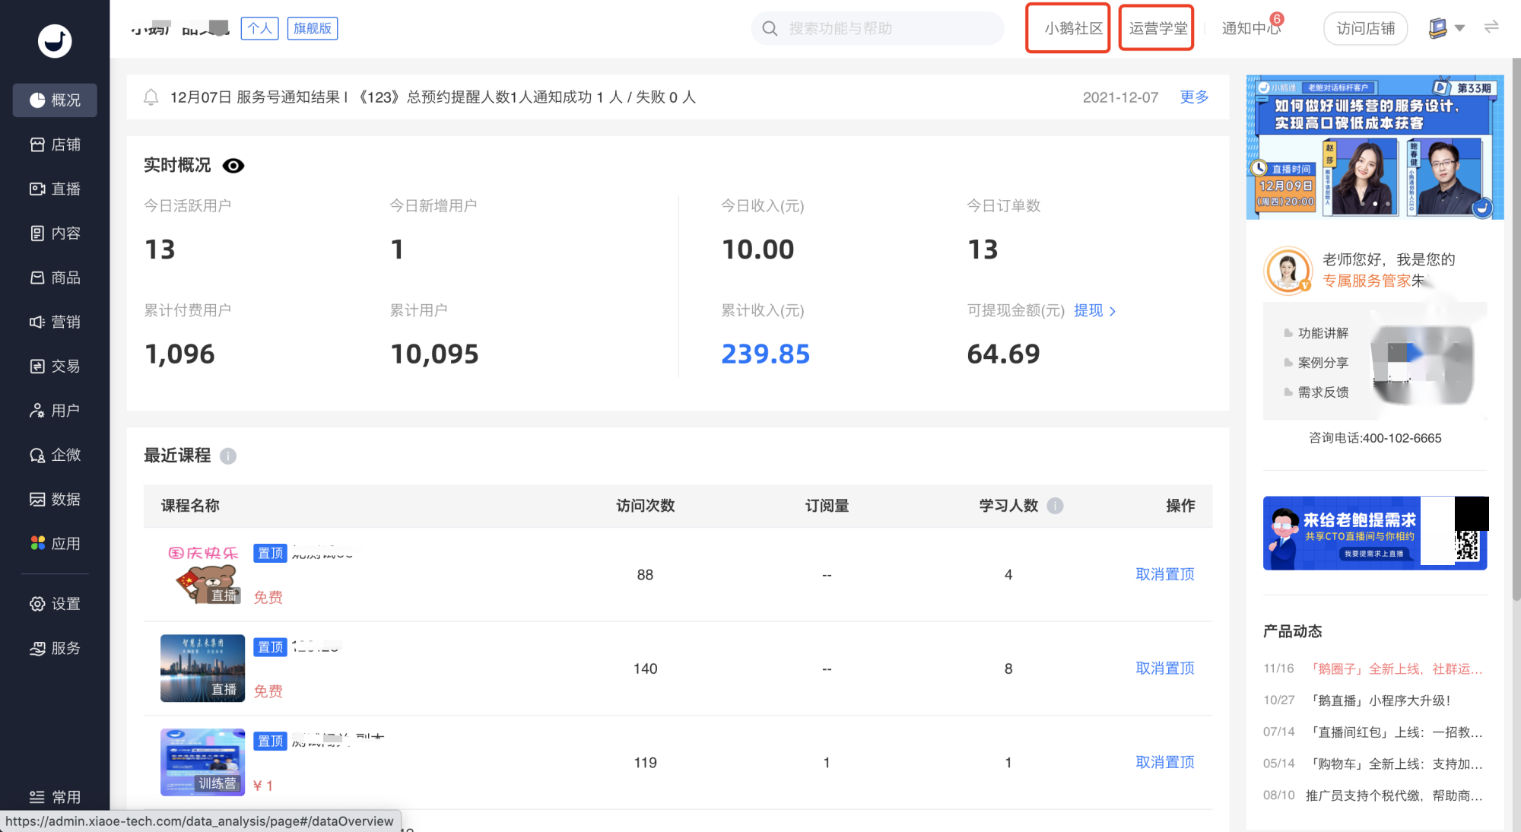Click the 产品动态 section heading
Screen dimensions: 1521x832
coord(1292,631)
